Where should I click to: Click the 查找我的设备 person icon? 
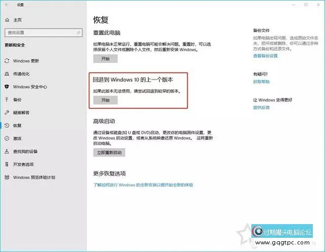click(x=7, y=152)
